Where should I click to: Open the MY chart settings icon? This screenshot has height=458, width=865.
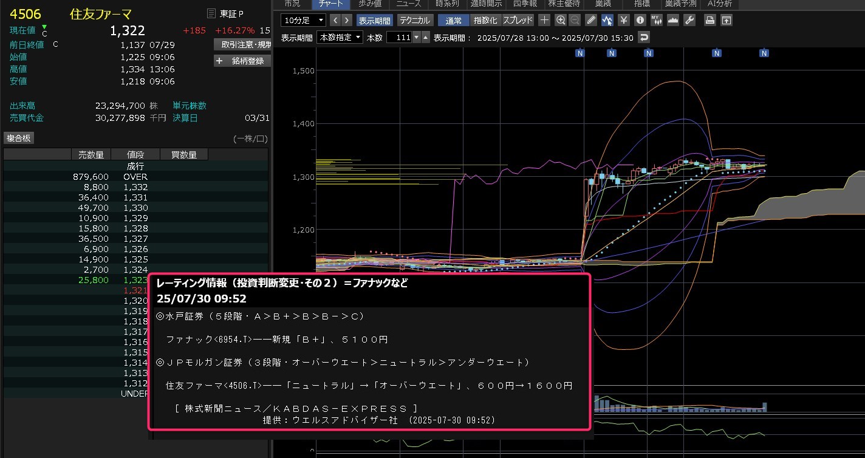tap(656, 20)
